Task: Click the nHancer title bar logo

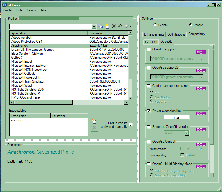Action: click(5, 5)
